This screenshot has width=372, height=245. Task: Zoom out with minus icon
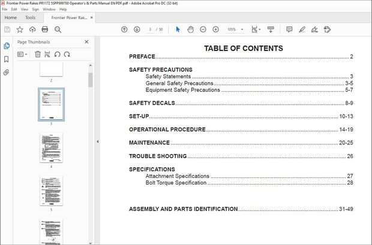pos(203,29)
